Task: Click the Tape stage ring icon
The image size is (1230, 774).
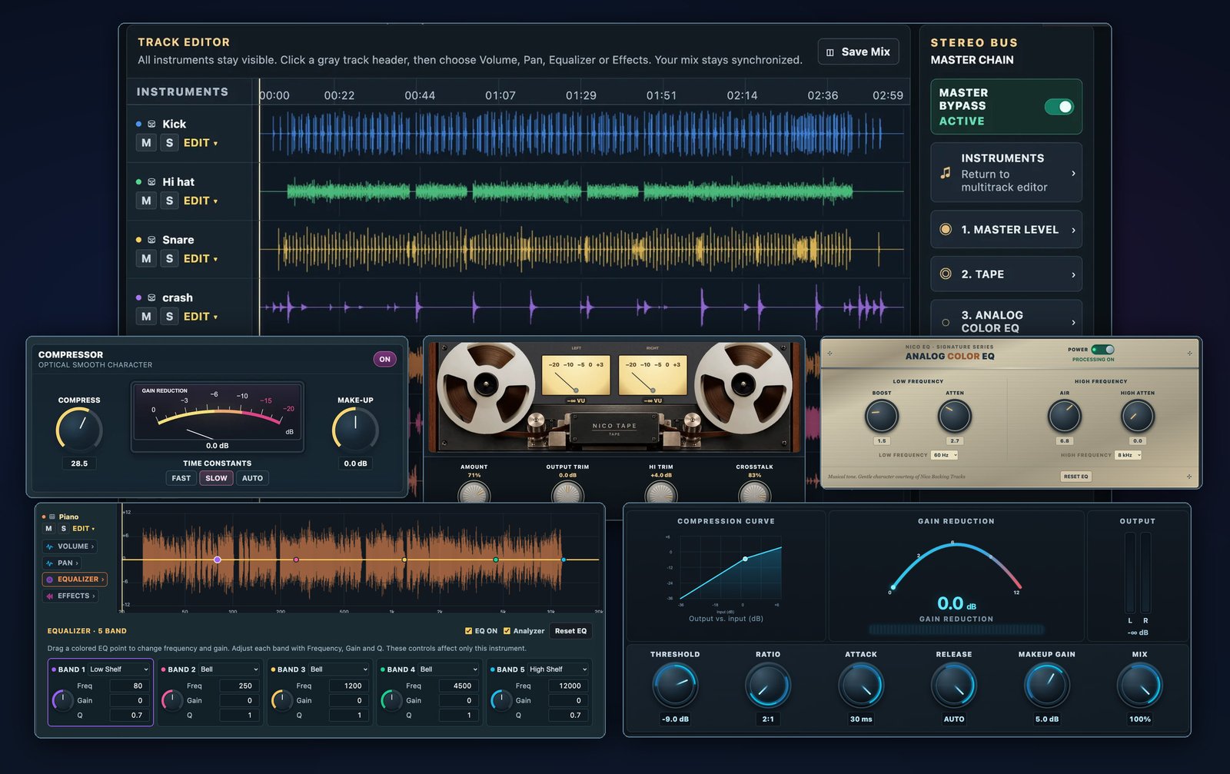Action: [946, 274]
